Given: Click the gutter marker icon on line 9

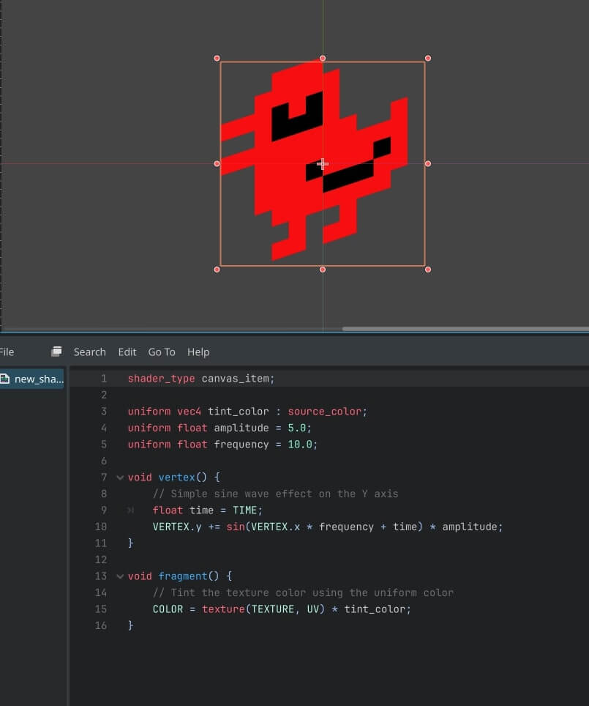Looking at the screenshot, I should point(131,510).
